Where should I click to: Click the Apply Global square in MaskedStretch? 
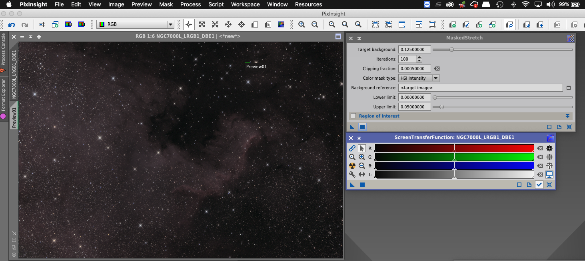click(362, 127)
